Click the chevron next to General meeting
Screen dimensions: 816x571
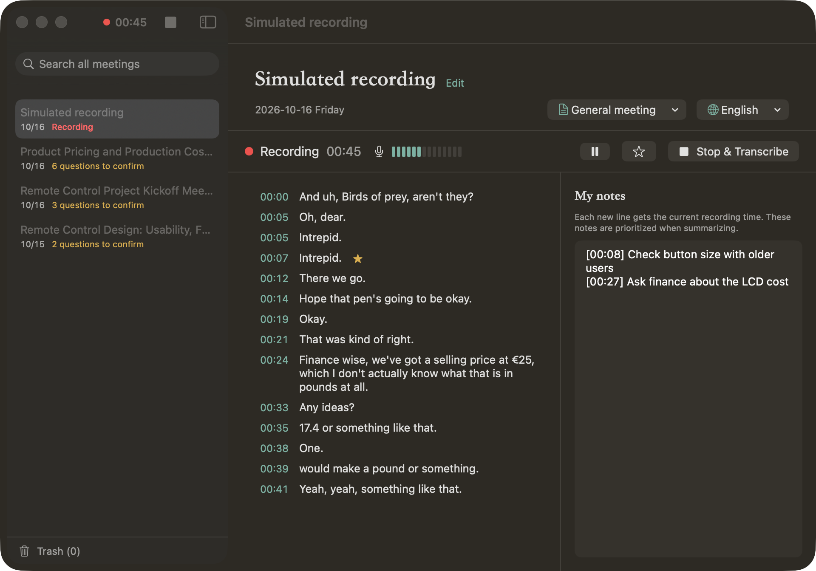click(x=675, y=110)
